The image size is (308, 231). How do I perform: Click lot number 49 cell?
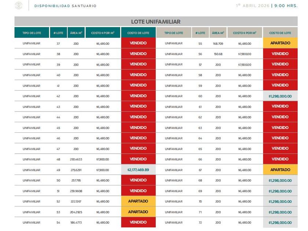[x=58, y=170]
